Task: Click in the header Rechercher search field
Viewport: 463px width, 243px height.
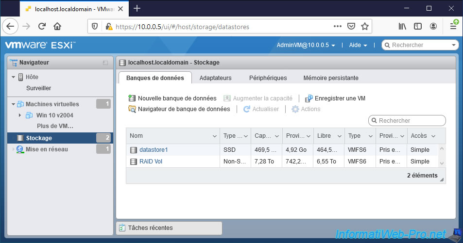Action: coord(420,45)
